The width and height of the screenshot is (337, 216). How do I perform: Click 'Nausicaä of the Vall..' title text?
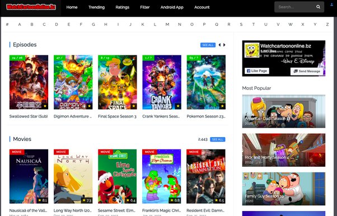click(x=28, y=210)
